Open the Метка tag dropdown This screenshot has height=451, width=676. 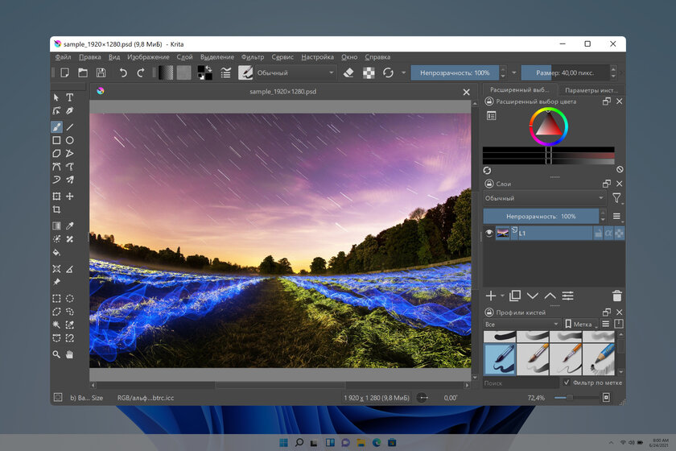[x=581, y=324]
